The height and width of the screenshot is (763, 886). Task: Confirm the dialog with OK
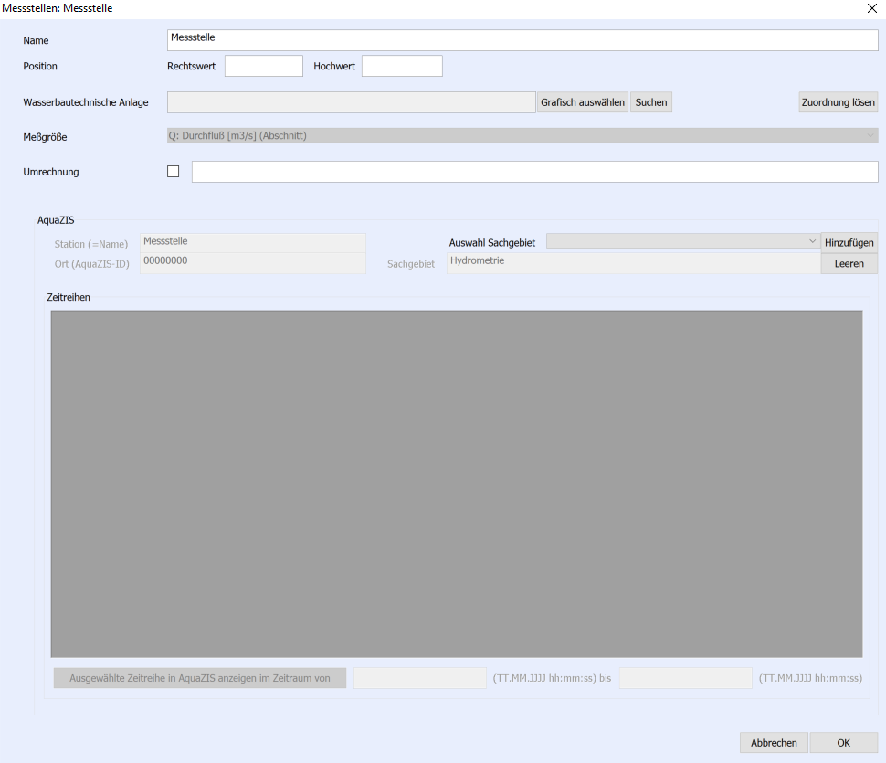tap(843, 743)
